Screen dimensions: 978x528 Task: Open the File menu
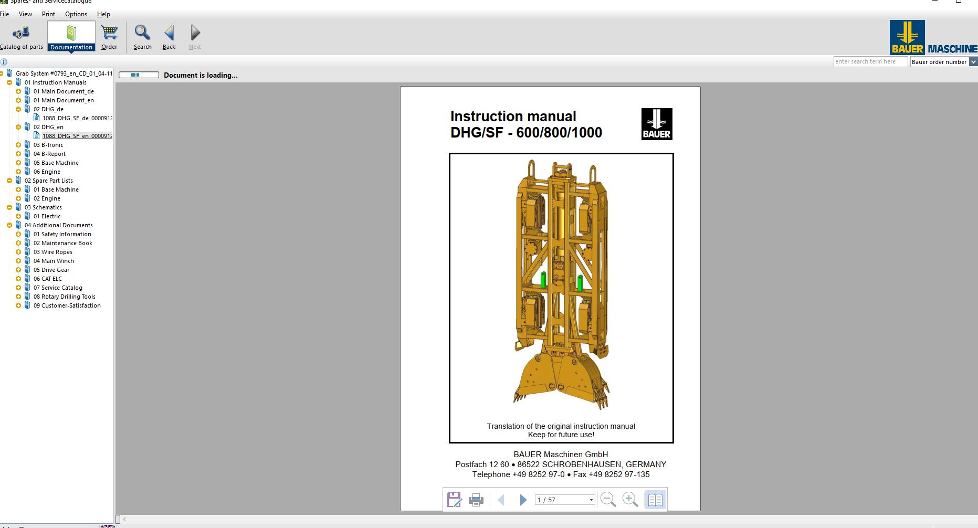click(x=5, y=14)
